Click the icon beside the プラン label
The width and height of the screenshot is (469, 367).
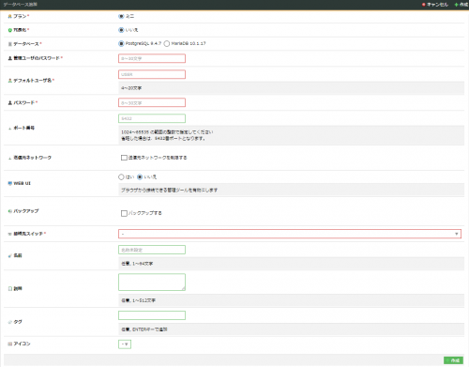pos(9,16)
